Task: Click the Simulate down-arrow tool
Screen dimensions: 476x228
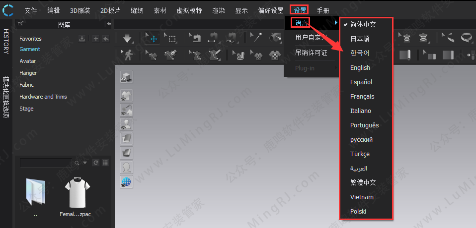Action: point(127,39)
